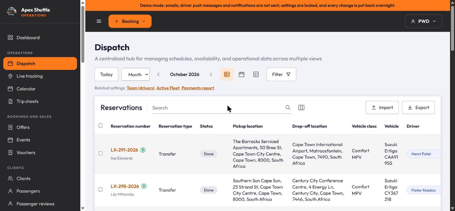Open reservation LX-291-2026
Image resolution: width=455 pixels, height=211 pixels.
124,150
